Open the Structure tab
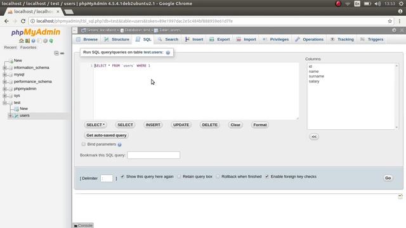Viewport: 406px width, 228px height. (117, 39)
